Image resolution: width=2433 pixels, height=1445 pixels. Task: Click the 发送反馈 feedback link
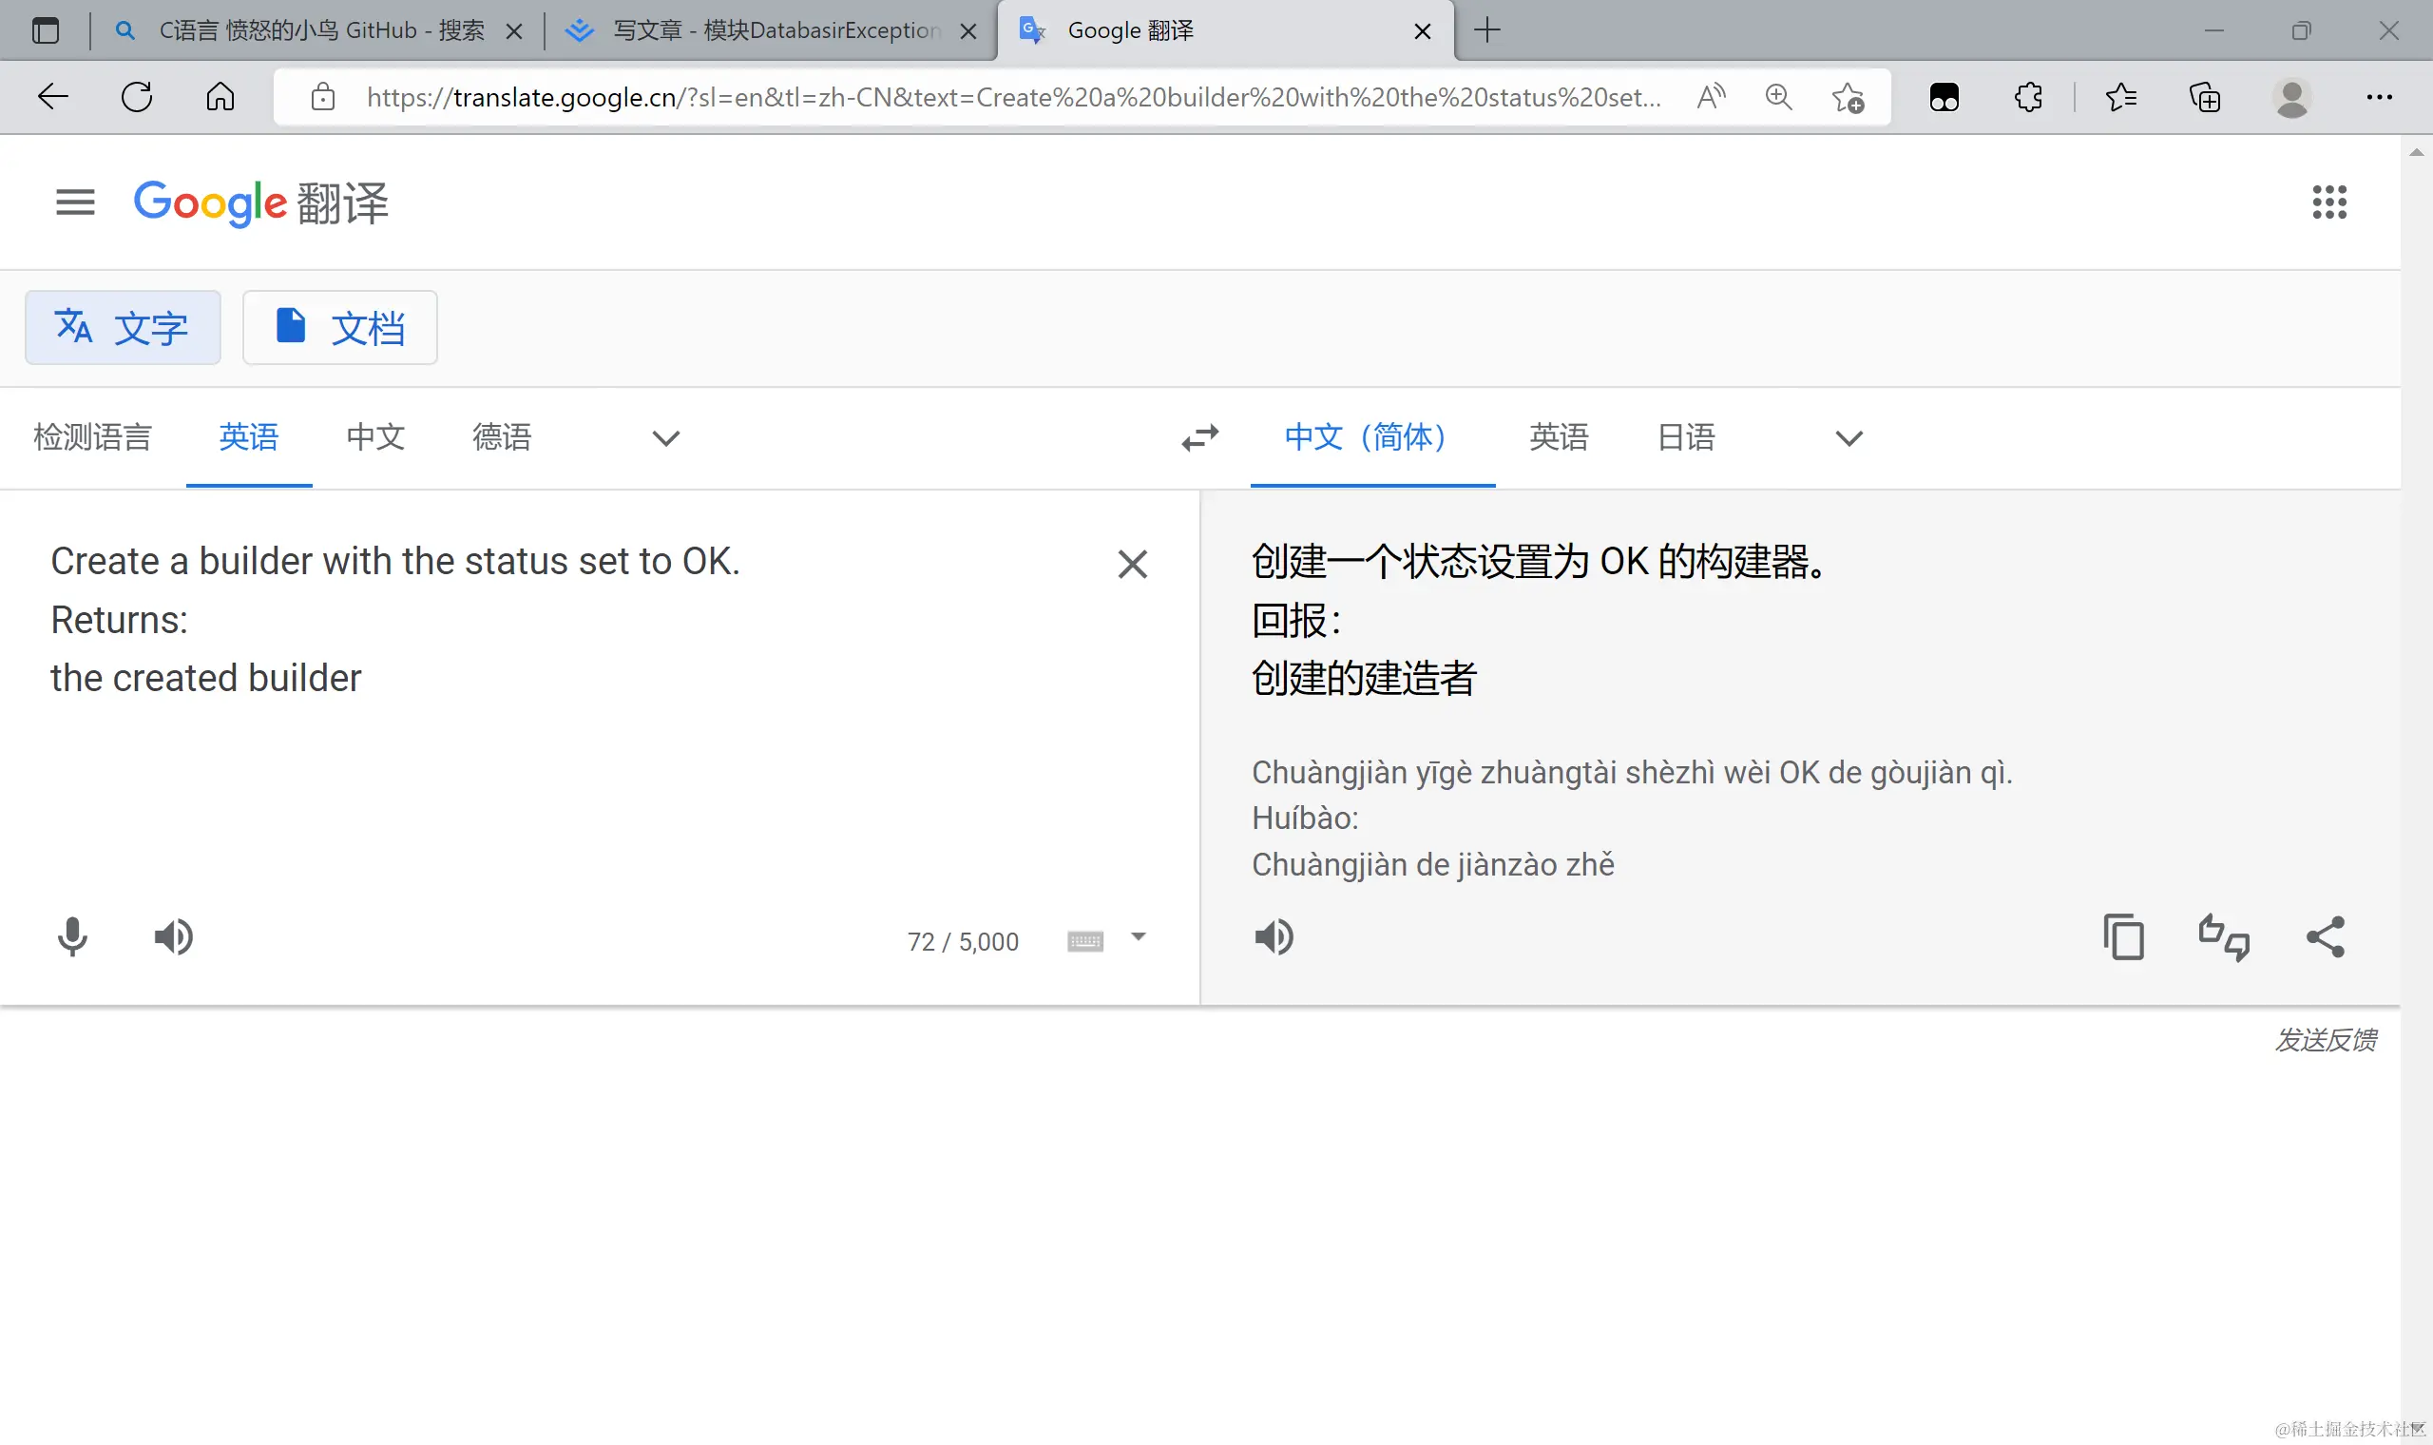pyautogui.click(x=2325, y=1040)
